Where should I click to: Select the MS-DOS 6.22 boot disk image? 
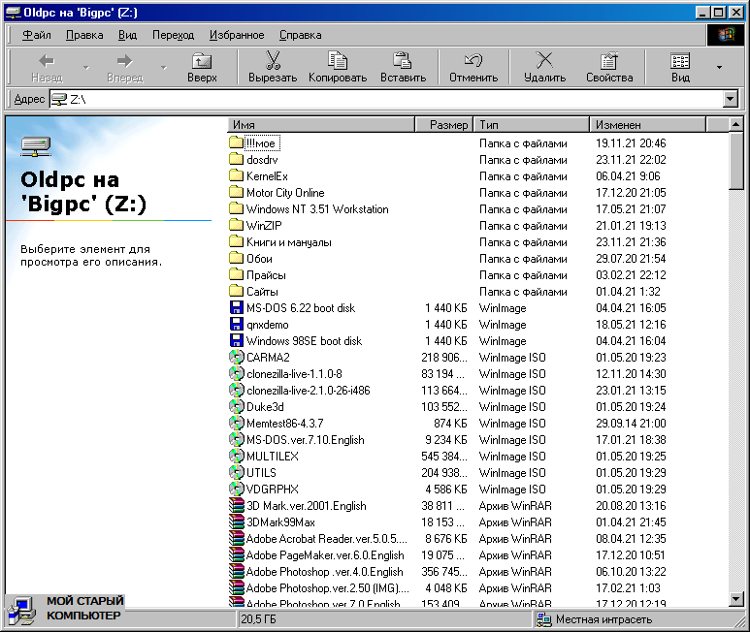300,308
